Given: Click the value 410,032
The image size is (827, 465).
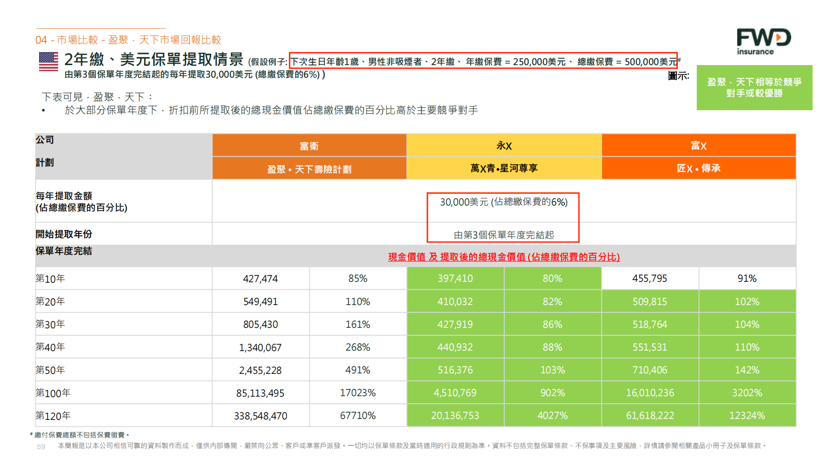Looking at the screenshot, I should 455,301.
